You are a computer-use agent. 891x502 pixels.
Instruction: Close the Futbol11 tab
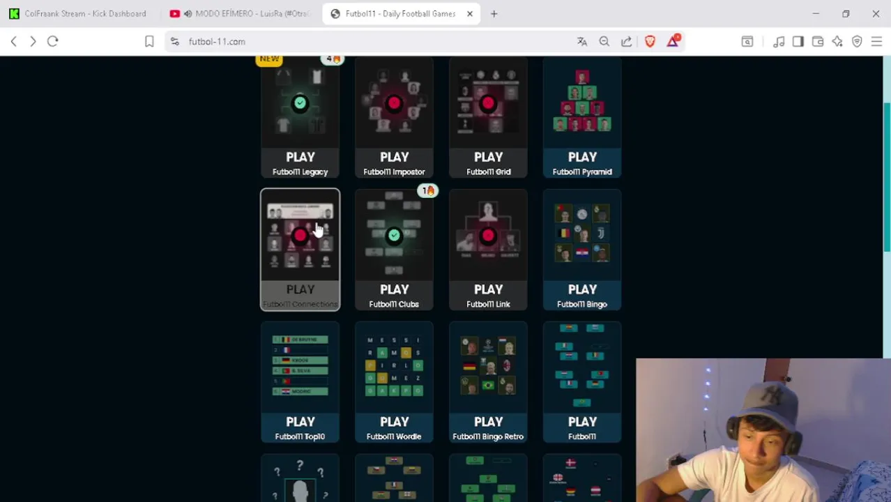(470, 14)
